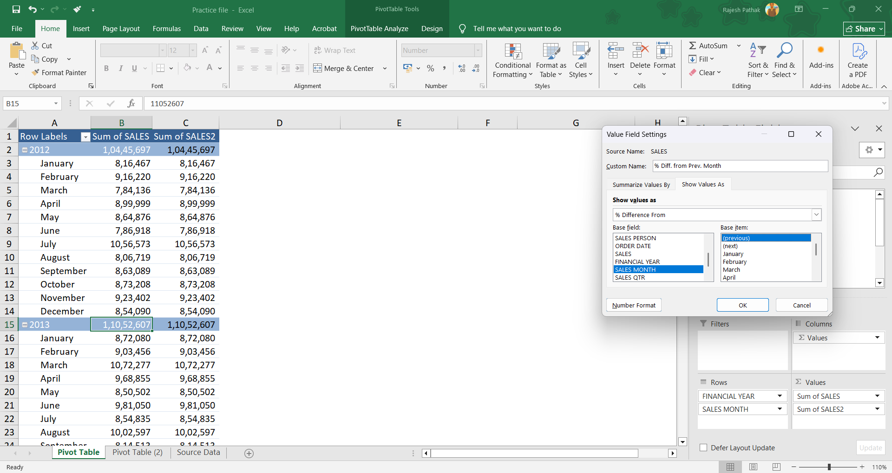Expand the Sum of SALES2 field dropdown
Image resolution: width=892 pixels, height=473 pixels.
click(x=877, y=409)
